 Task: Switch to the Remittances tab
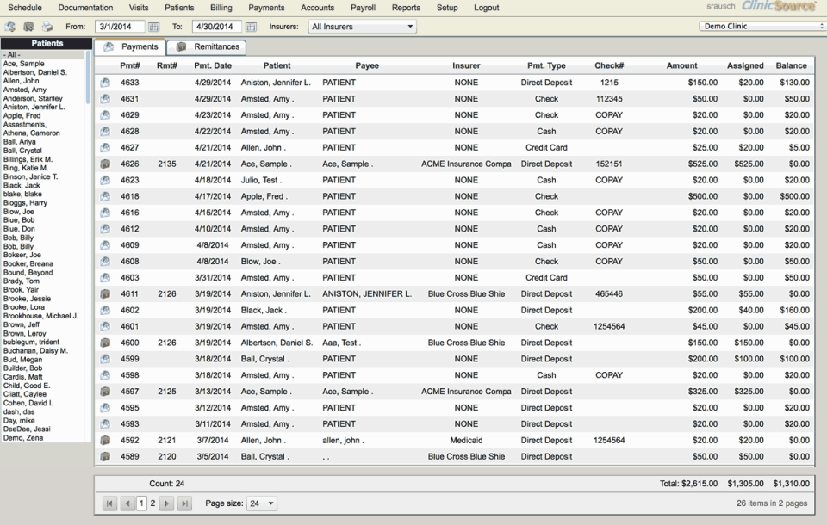pos(207,47)
